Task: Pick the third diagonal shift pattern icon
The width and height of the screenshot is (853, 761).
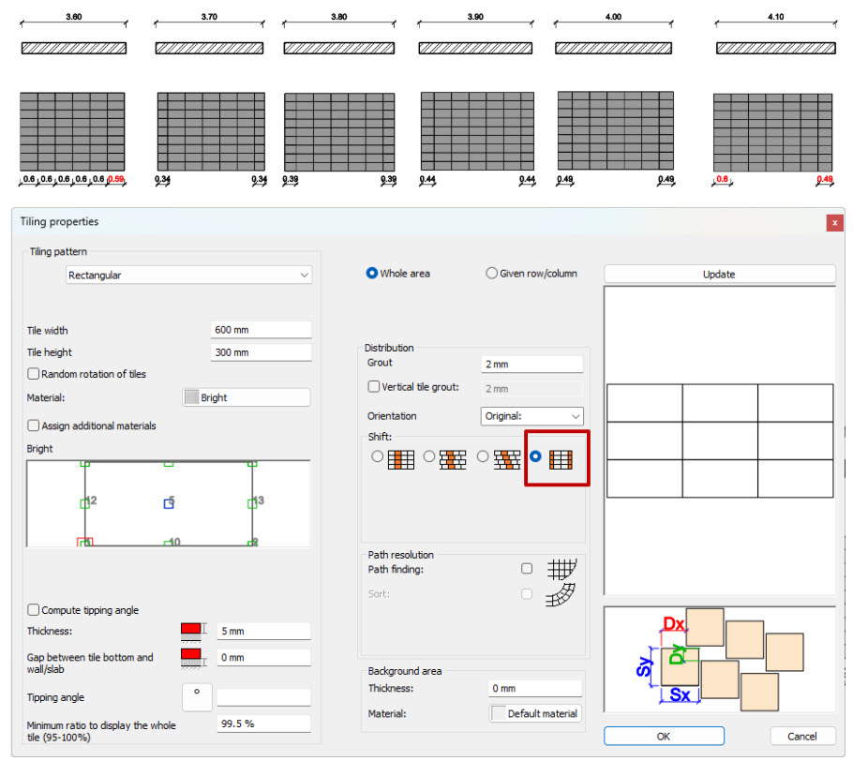Action: 507,459
